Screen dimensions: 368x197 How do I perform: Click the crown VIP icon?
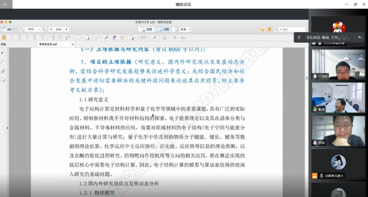(x=263, y=29)
